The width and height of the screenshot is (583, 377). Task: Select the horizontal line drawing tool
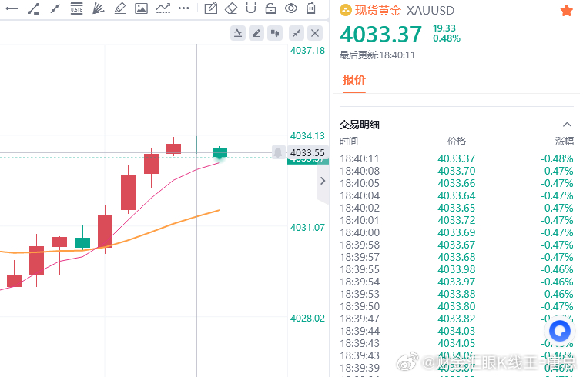click(x=12, y=8)
